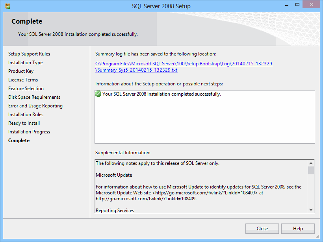323x242 pixels.
Task: Click the 'Reporting Services' heading in supplemental notes
Action: coord(115,210)
